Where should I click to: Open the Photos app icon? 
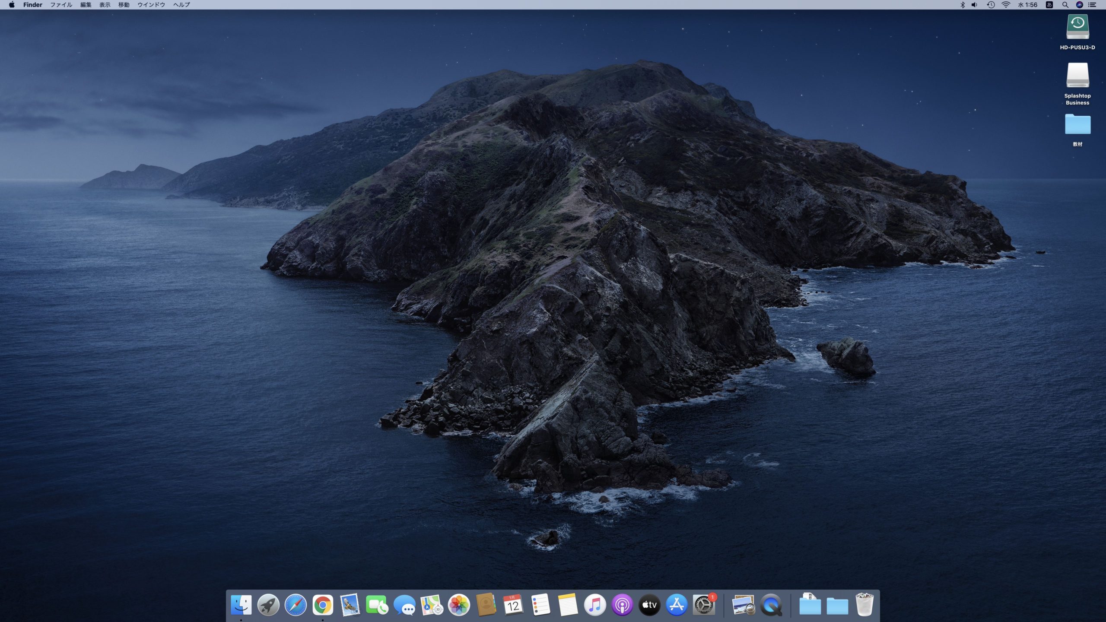(459, 605)
